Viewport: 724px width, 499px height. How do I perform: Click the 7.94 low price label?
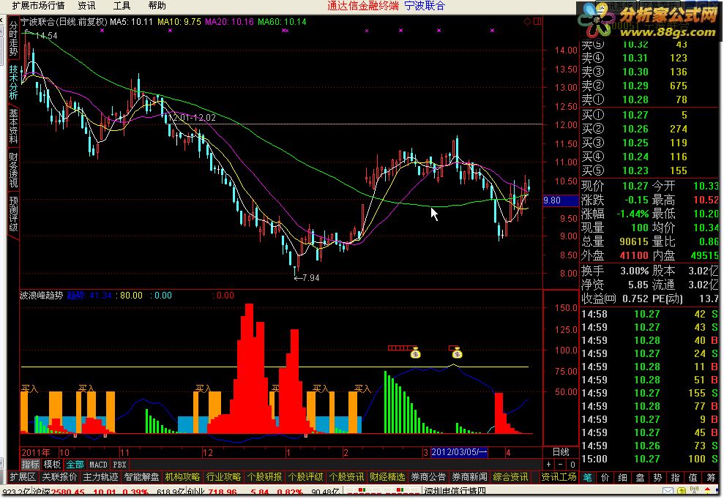[x=311, y=278]
